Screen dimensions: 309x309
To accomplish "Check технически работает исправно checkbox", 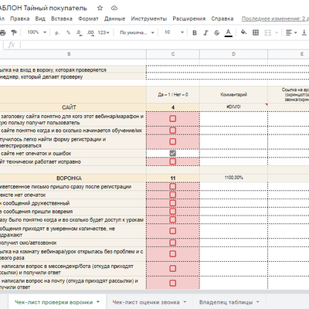I will (x=173, y=161).
